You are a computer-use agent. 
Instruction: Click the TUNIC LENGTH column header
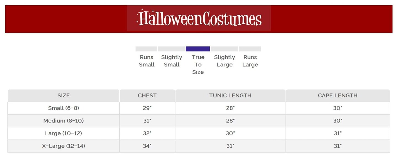pyautogui.click(x=230, y=96)
